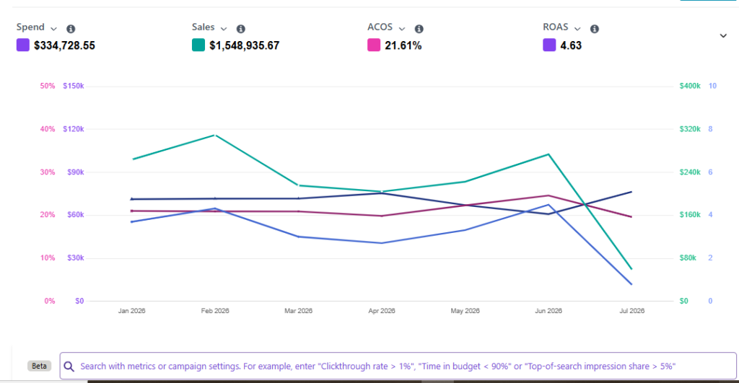Image resolution: width=739 pixels, height=383 pixels.
Task: Click the teal Sales color swatch
Action: [x=198, y=45]
